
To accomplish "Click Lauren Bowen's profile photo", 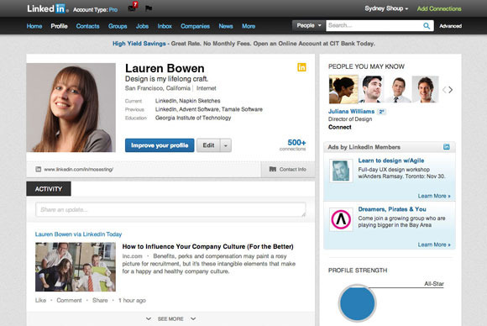I will point(71,108).
